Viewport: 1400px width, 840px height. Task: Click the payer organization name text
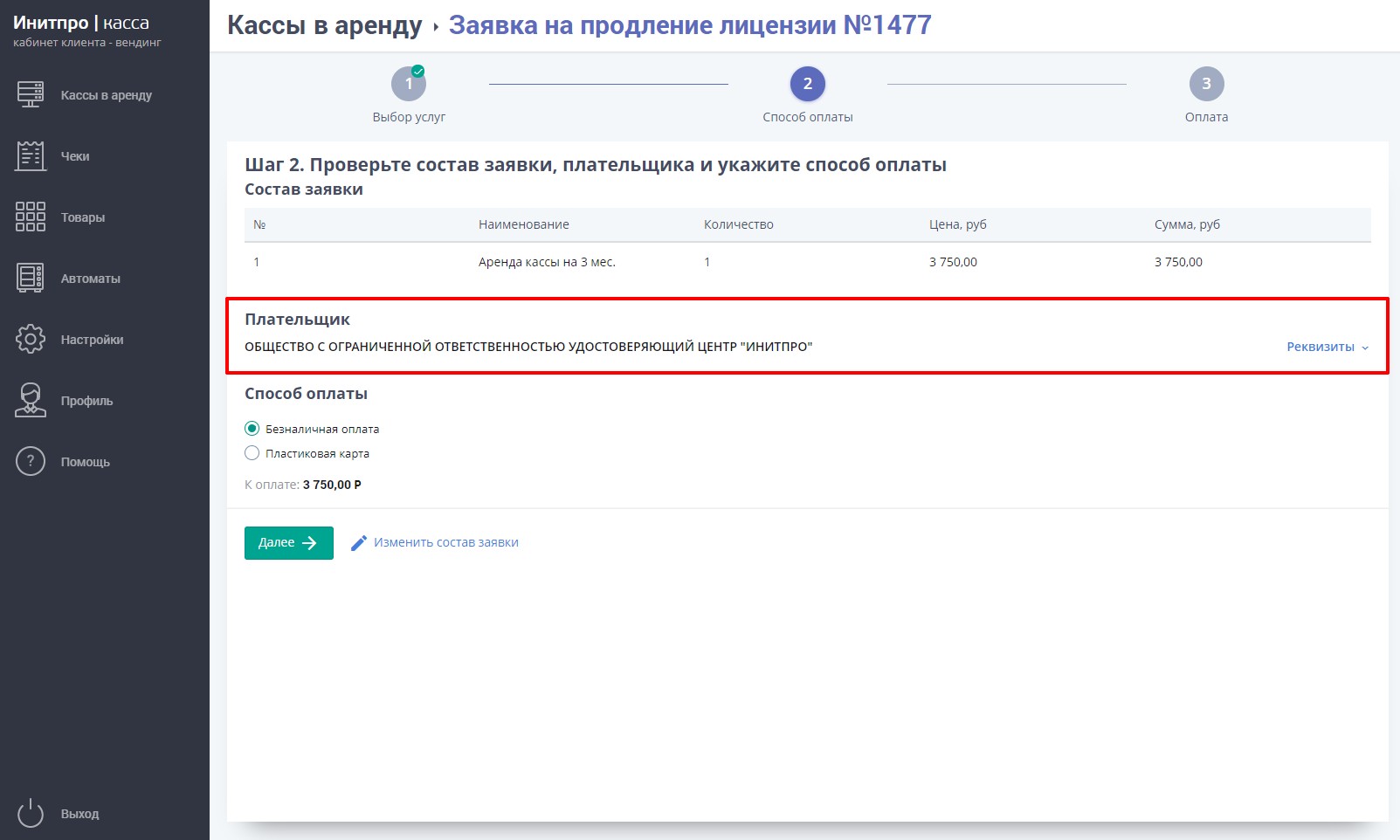coord(528,347)
